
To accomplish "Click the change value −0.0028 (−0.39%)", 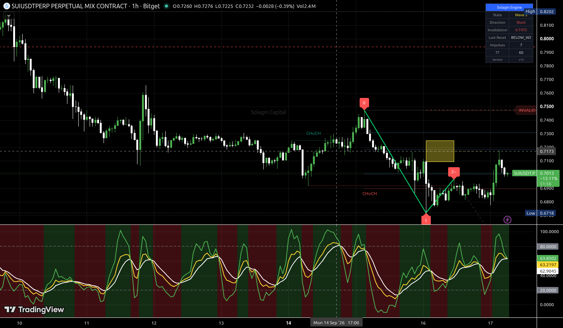I will (x=275, y=6).
